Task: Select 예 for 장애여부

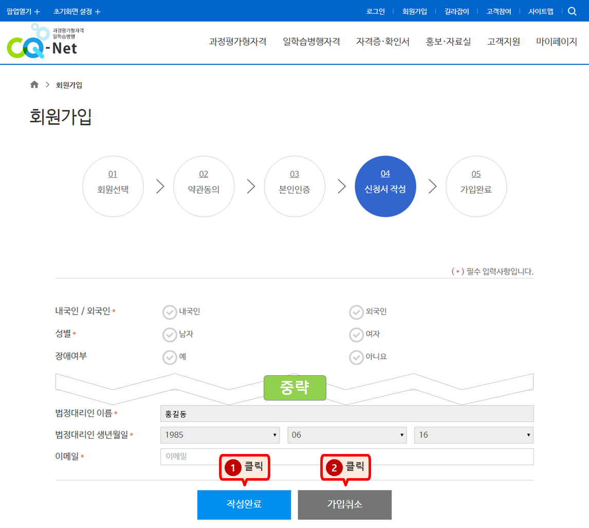Action: click(x=170, y=357)
